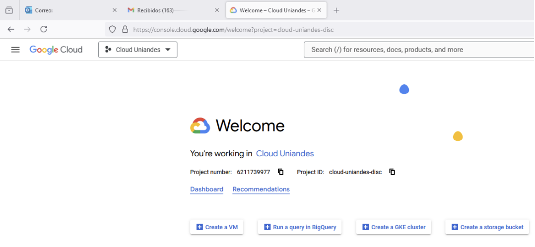Open the Recommendations link
The image size is (535, 247).
(261, 189)
